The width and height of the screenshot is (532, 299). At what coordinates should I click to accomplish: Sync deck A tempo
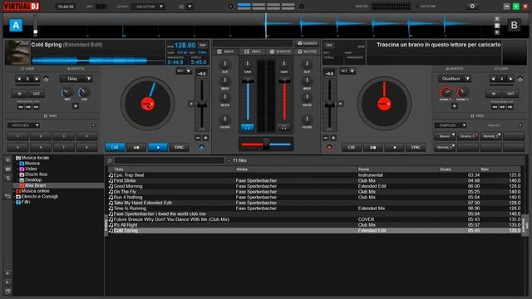tap(179, 148)
